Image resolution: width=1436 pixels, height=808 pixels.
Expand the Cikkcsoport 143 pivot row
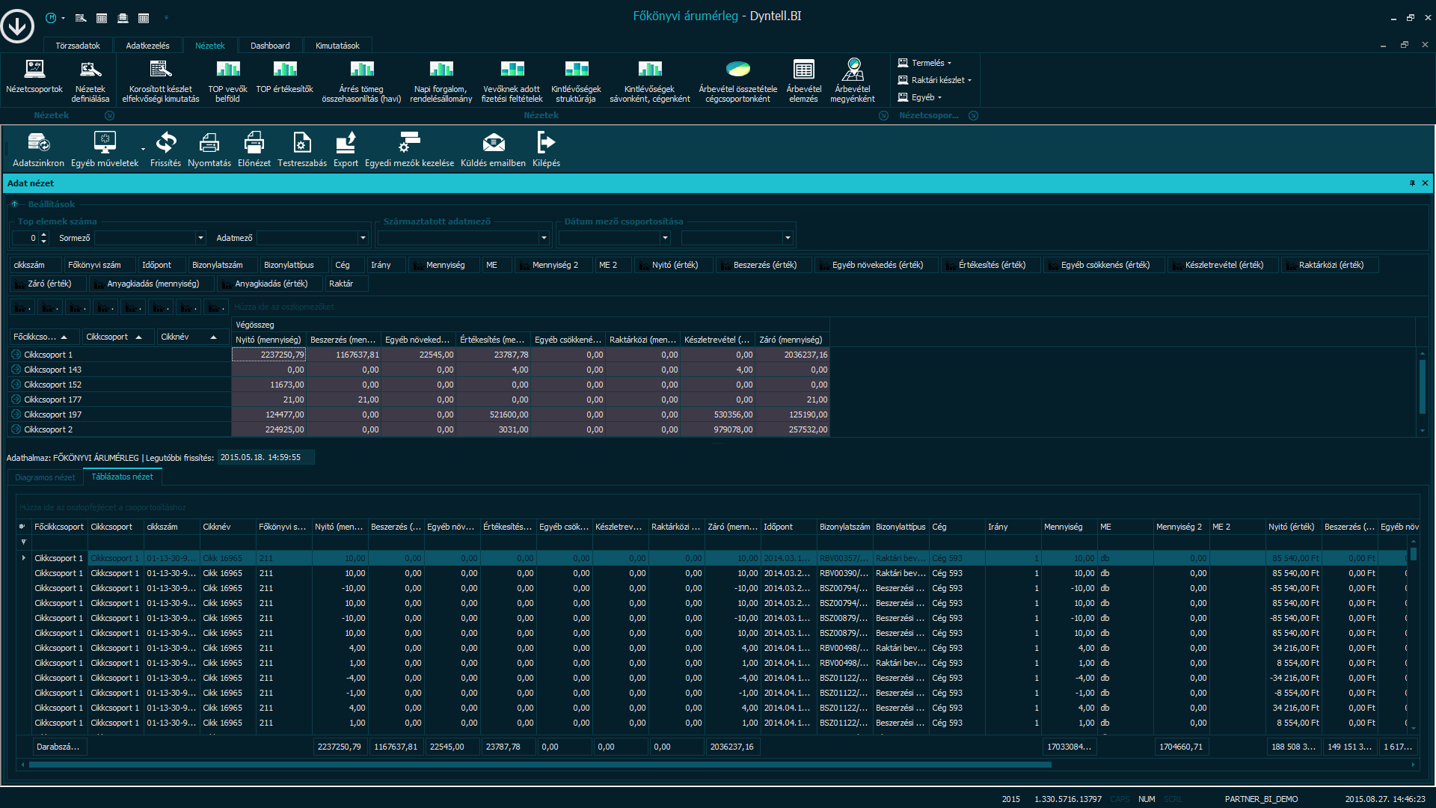point(16,370)
